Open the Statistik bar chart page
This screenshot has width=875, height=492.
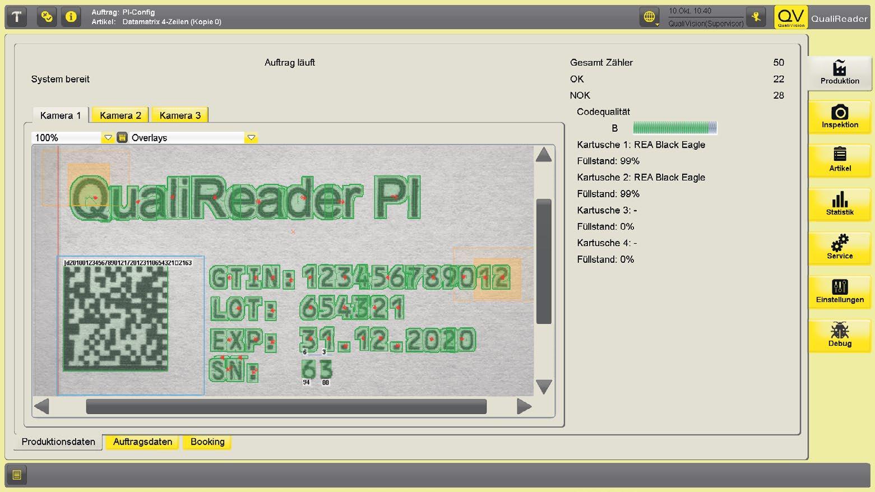pos(840,204)
